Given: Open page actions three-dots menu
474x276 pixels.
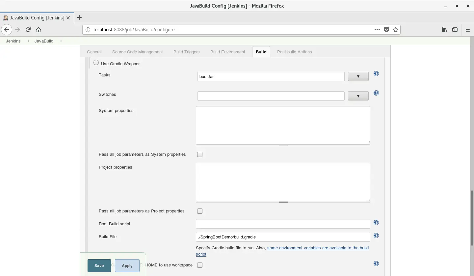Looking at the screenshot, I should tap(377, 30).
